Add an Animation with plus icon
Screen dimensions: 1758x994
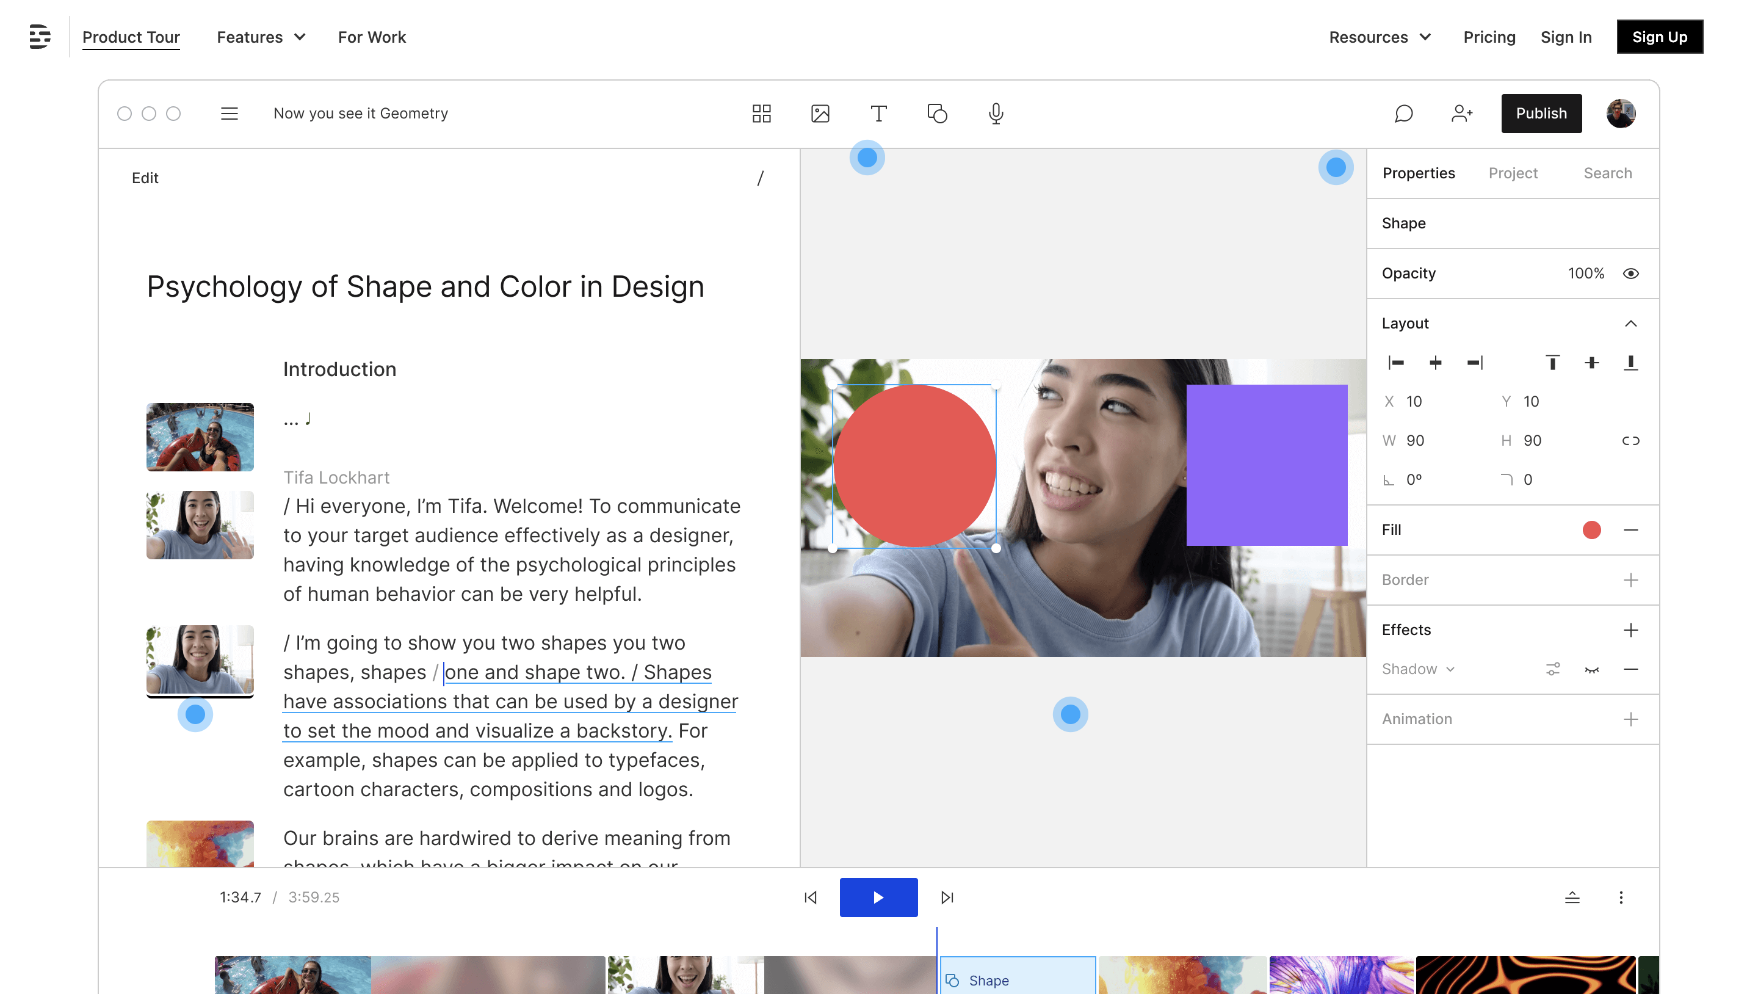pos(1630,719)
